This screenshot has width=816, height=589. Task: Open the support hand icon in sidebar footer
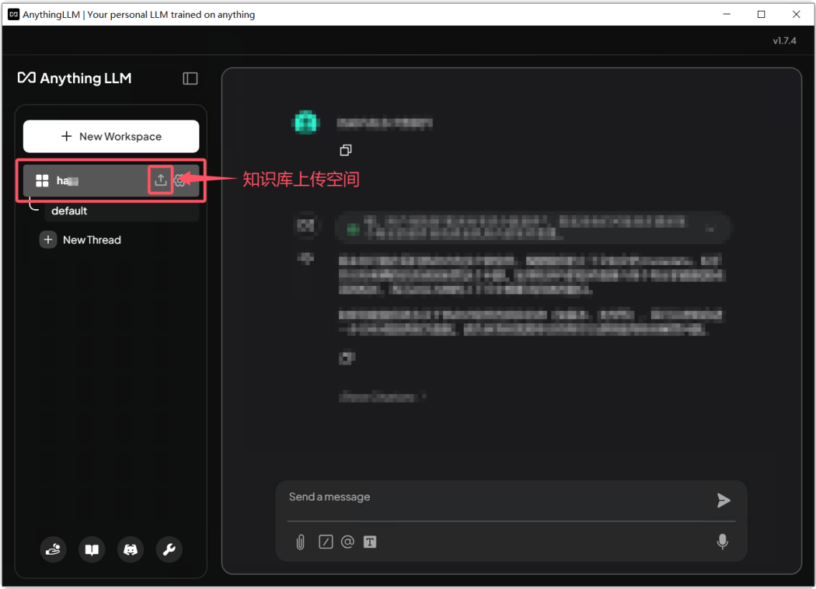click(53, 550)
